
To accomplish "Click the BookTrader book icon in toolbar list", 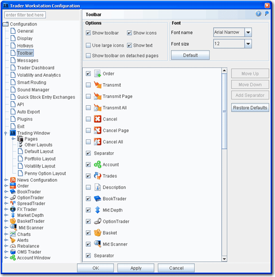I will coord(97,199).
